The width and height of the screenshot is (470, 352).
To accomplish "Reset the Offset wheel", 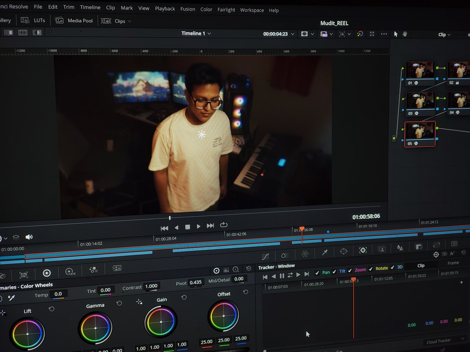I will point(246,292).
